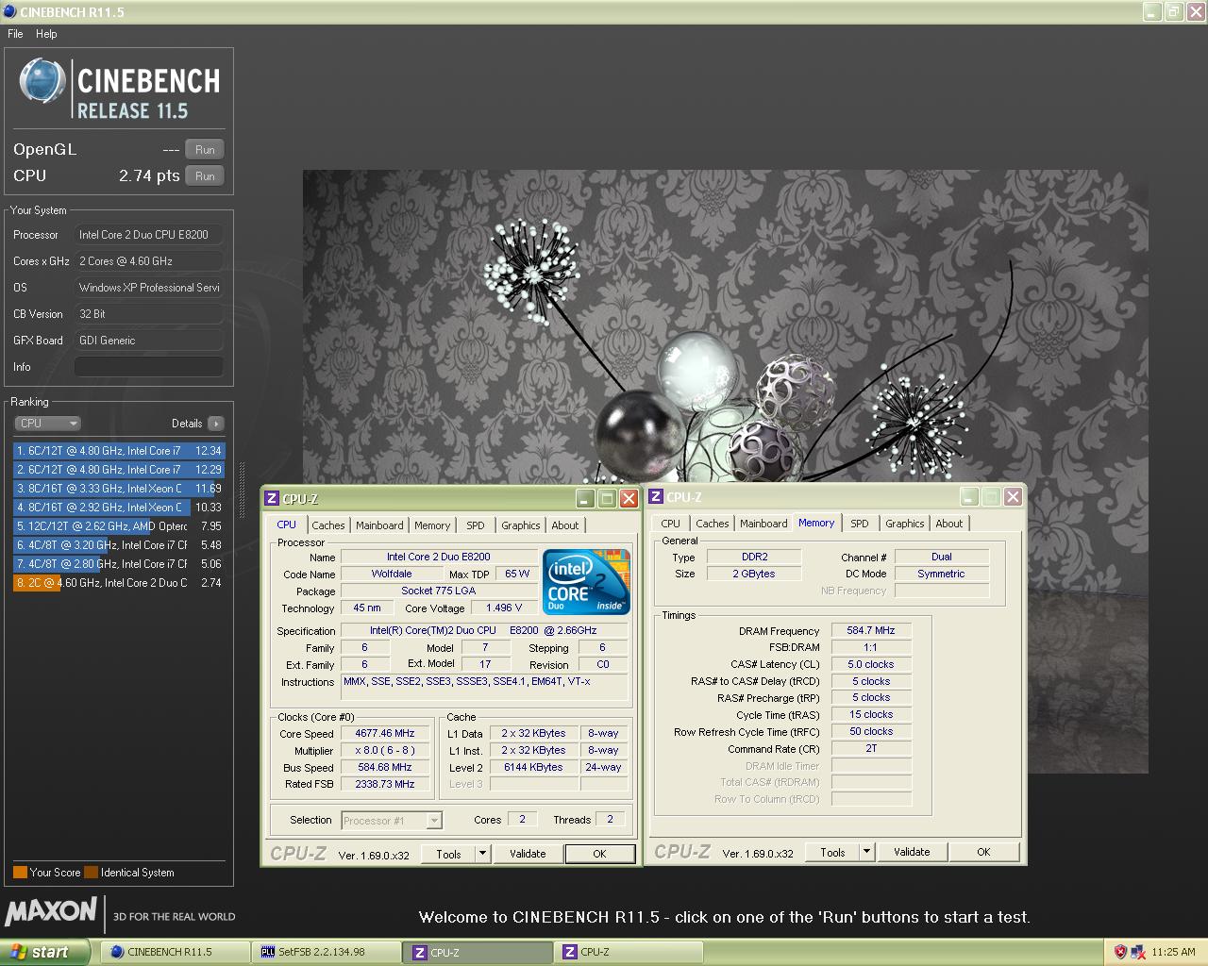The width and height of the screenshot is (1208, 966).
Task: Switch to Mainboard tab in right CPU-Z window
Action: click(x=763, y=524)
